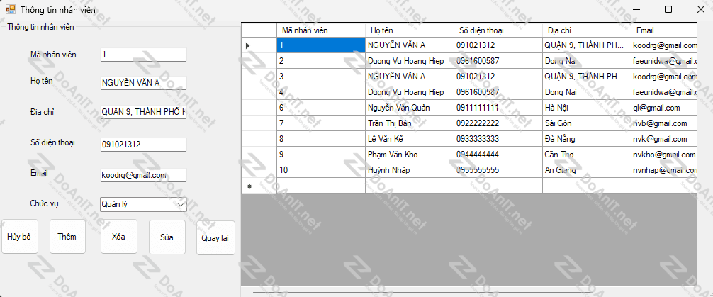Select the Địa chỉ input box
Viewport: 713px width, 297px height.
[x=143, y=112]
